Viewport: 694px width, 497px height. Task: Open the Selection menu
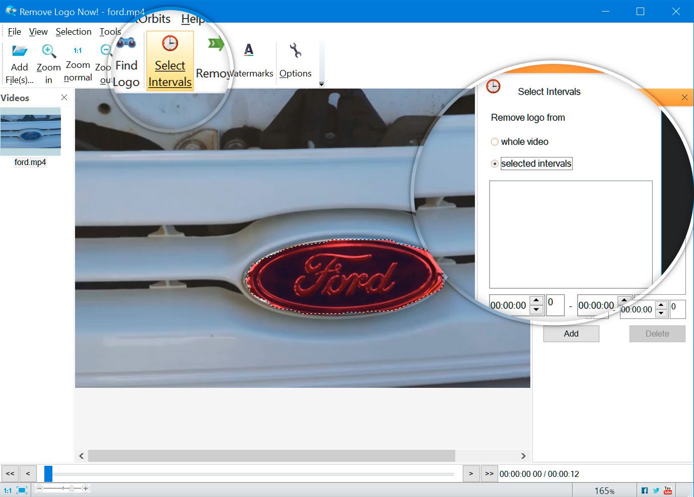(74, 32)
